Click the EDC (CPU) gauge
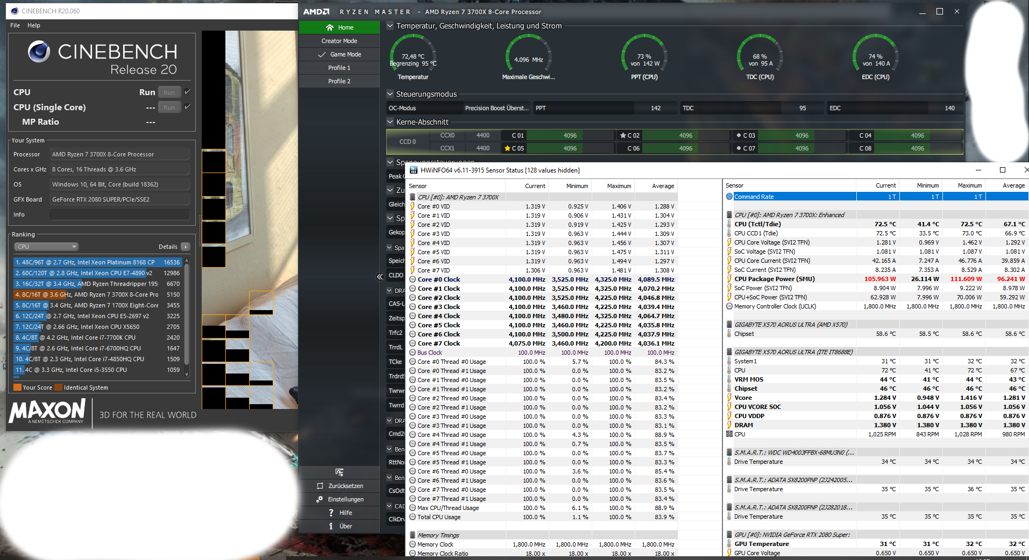 point(876,57)
